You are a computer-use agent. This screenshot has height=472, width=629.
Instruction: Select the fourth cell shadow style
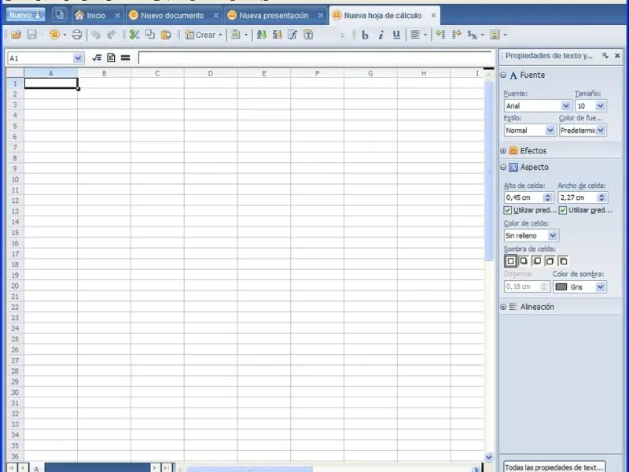(550, 261)
